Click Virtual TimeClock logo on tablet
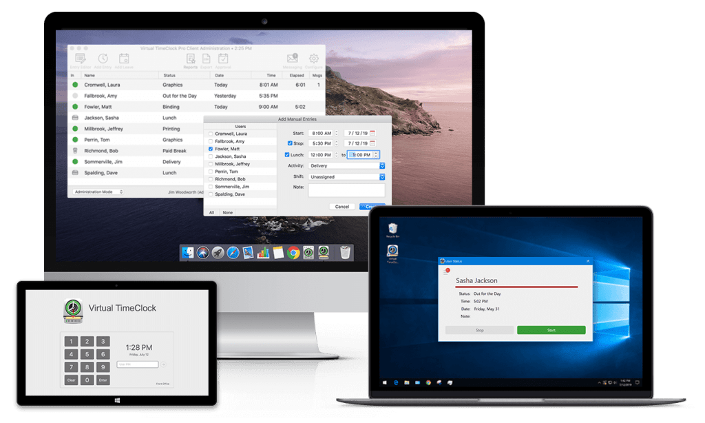This screenshot has width=705, height=423. point(73,311)
